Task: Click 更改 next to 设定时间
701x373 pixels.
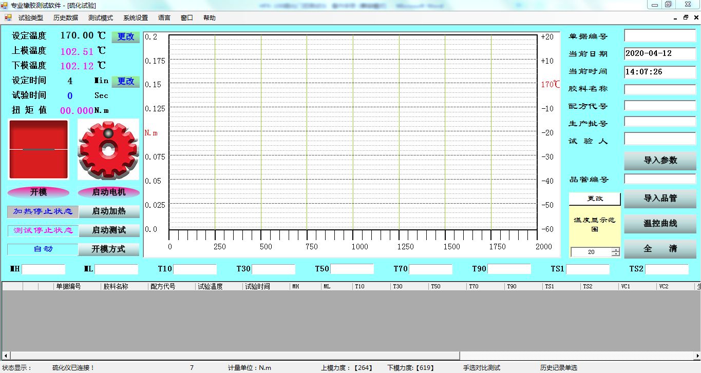Action: 126,82
